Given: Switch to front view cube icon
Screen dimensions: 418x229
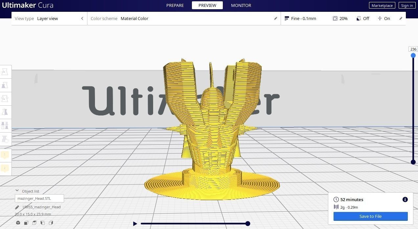Looking at the screenshot, I should click(x=26, y=223).
